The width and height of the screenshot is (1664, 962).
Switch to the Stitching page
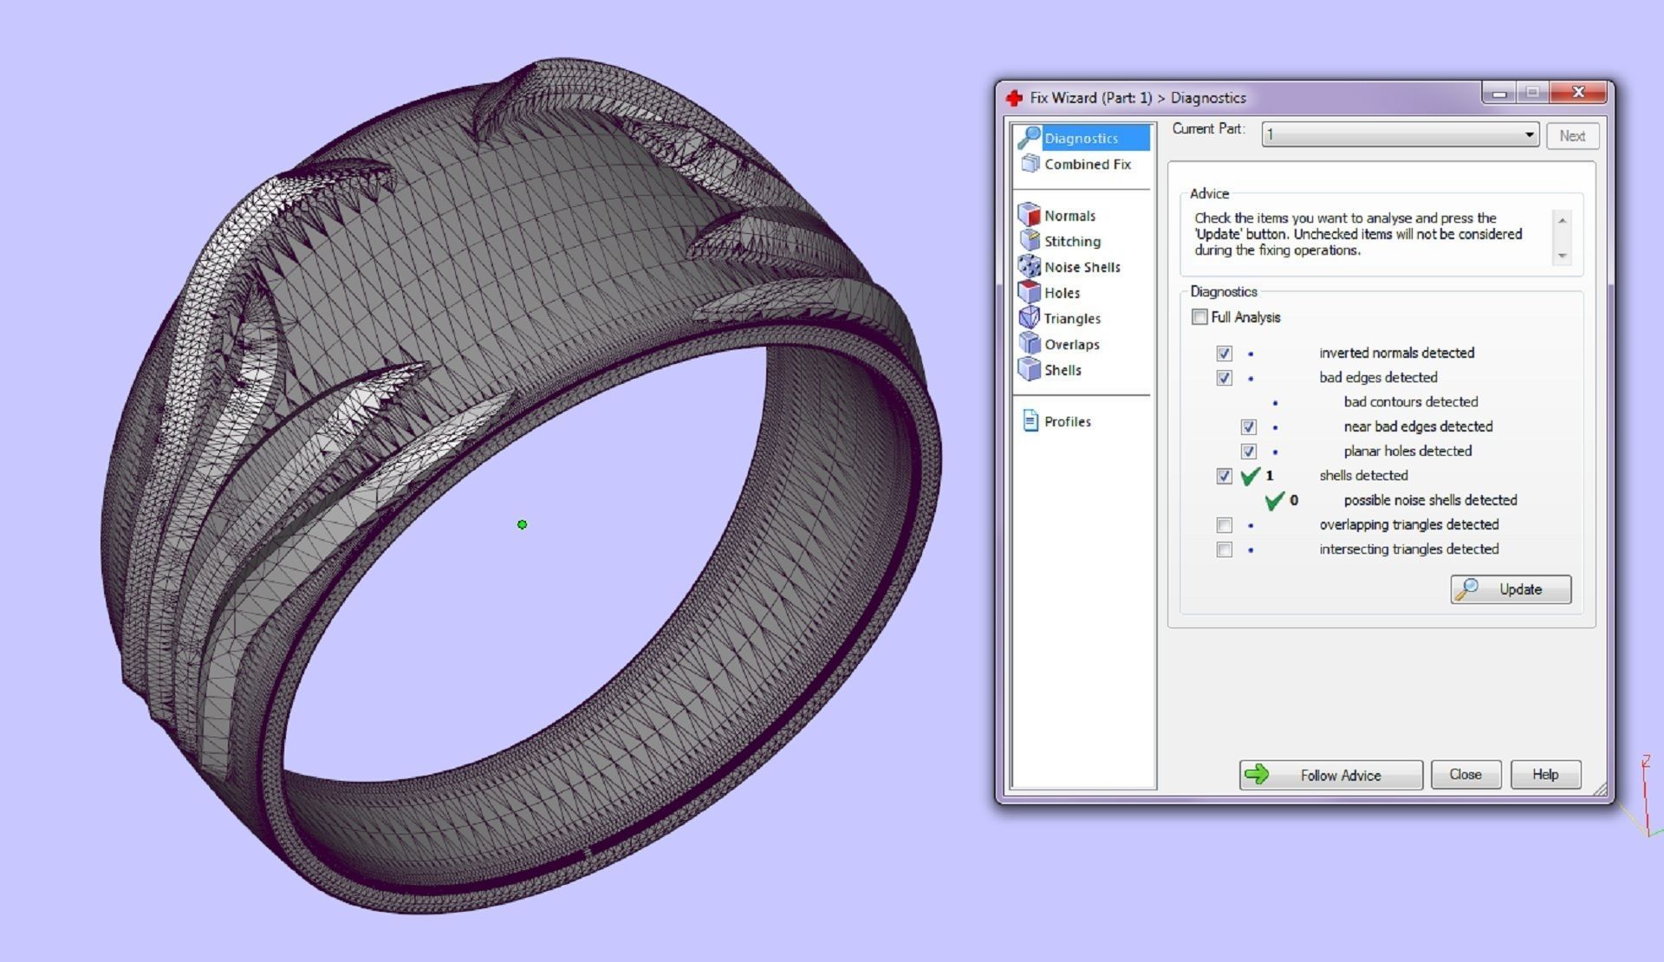click(x=1072, y=241)
